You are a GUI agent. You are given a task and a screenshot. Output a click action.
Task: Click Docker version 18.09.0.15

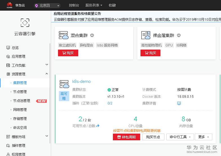[x=186, y=97]
